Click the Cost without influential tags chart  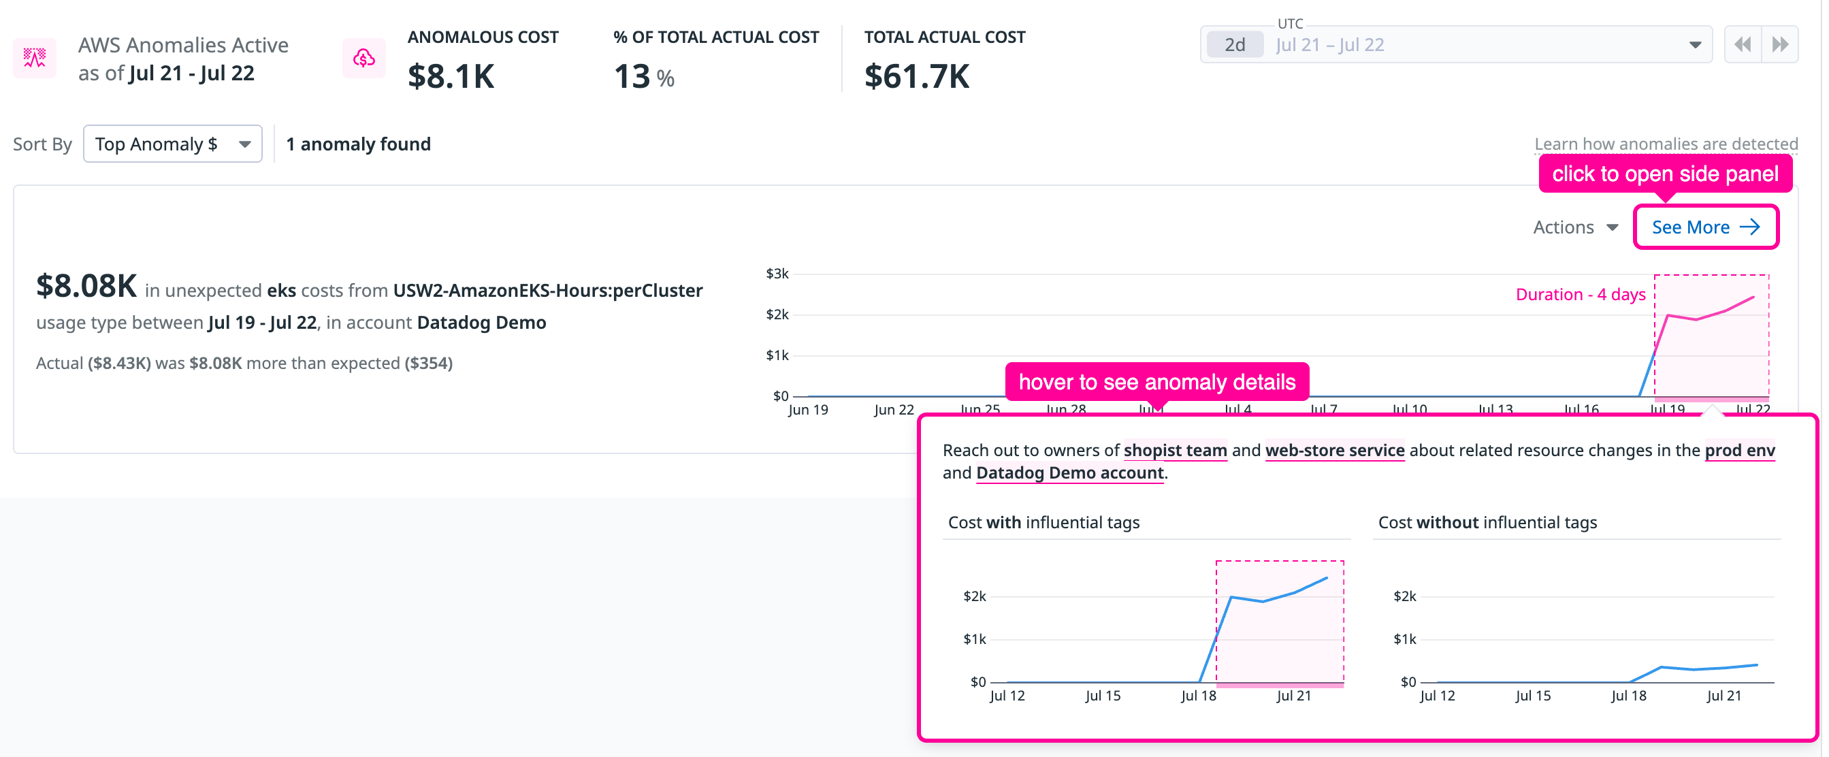1578,628
